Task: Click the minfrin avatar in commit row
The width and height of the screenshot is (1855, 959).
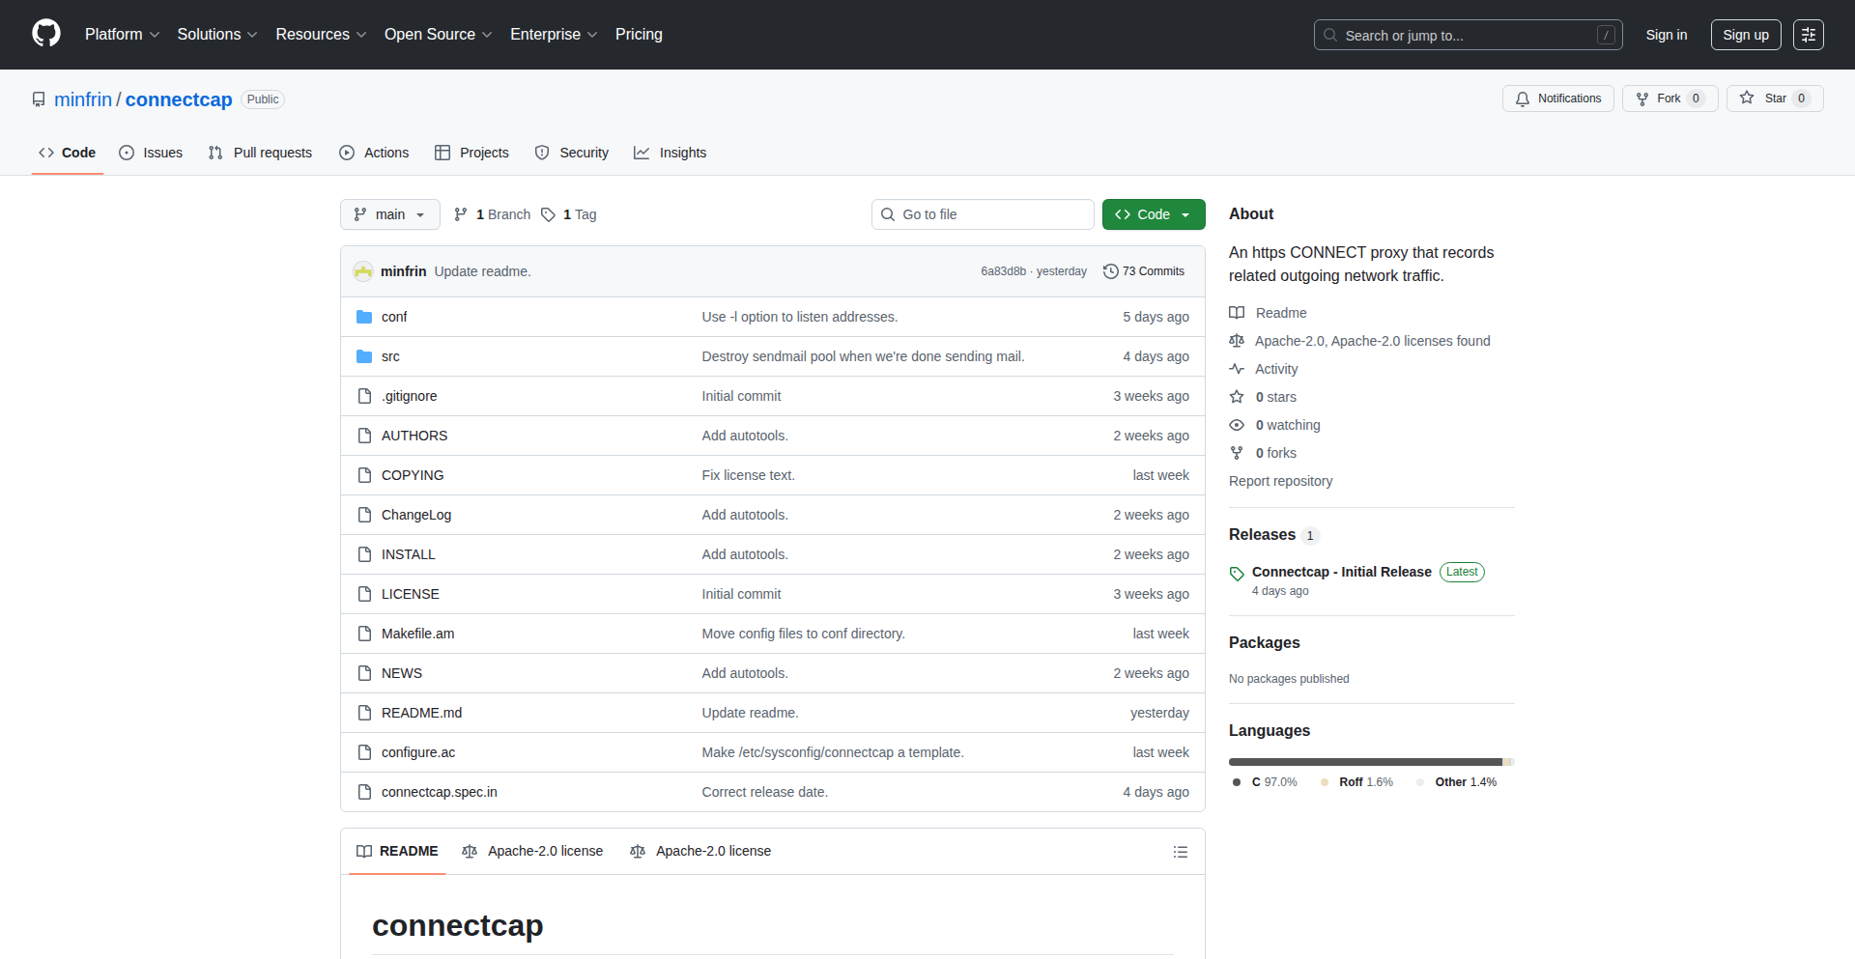Action: click(363, 271)
